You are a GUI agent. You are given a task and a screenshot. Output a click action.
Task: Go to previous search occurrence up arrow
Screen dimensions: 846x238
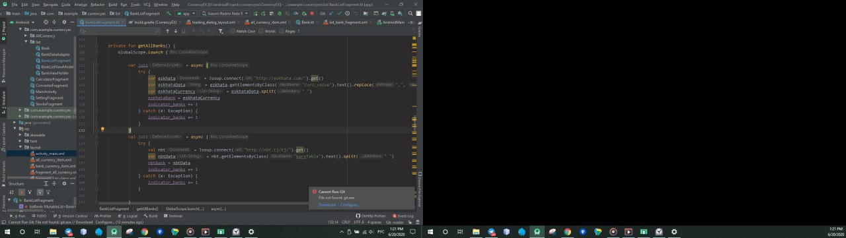pyautogui.click(x=167, y=31)
